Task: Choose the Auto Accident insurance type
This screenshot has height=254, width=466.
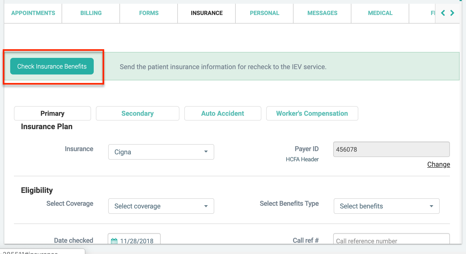Action: (223, 113)
